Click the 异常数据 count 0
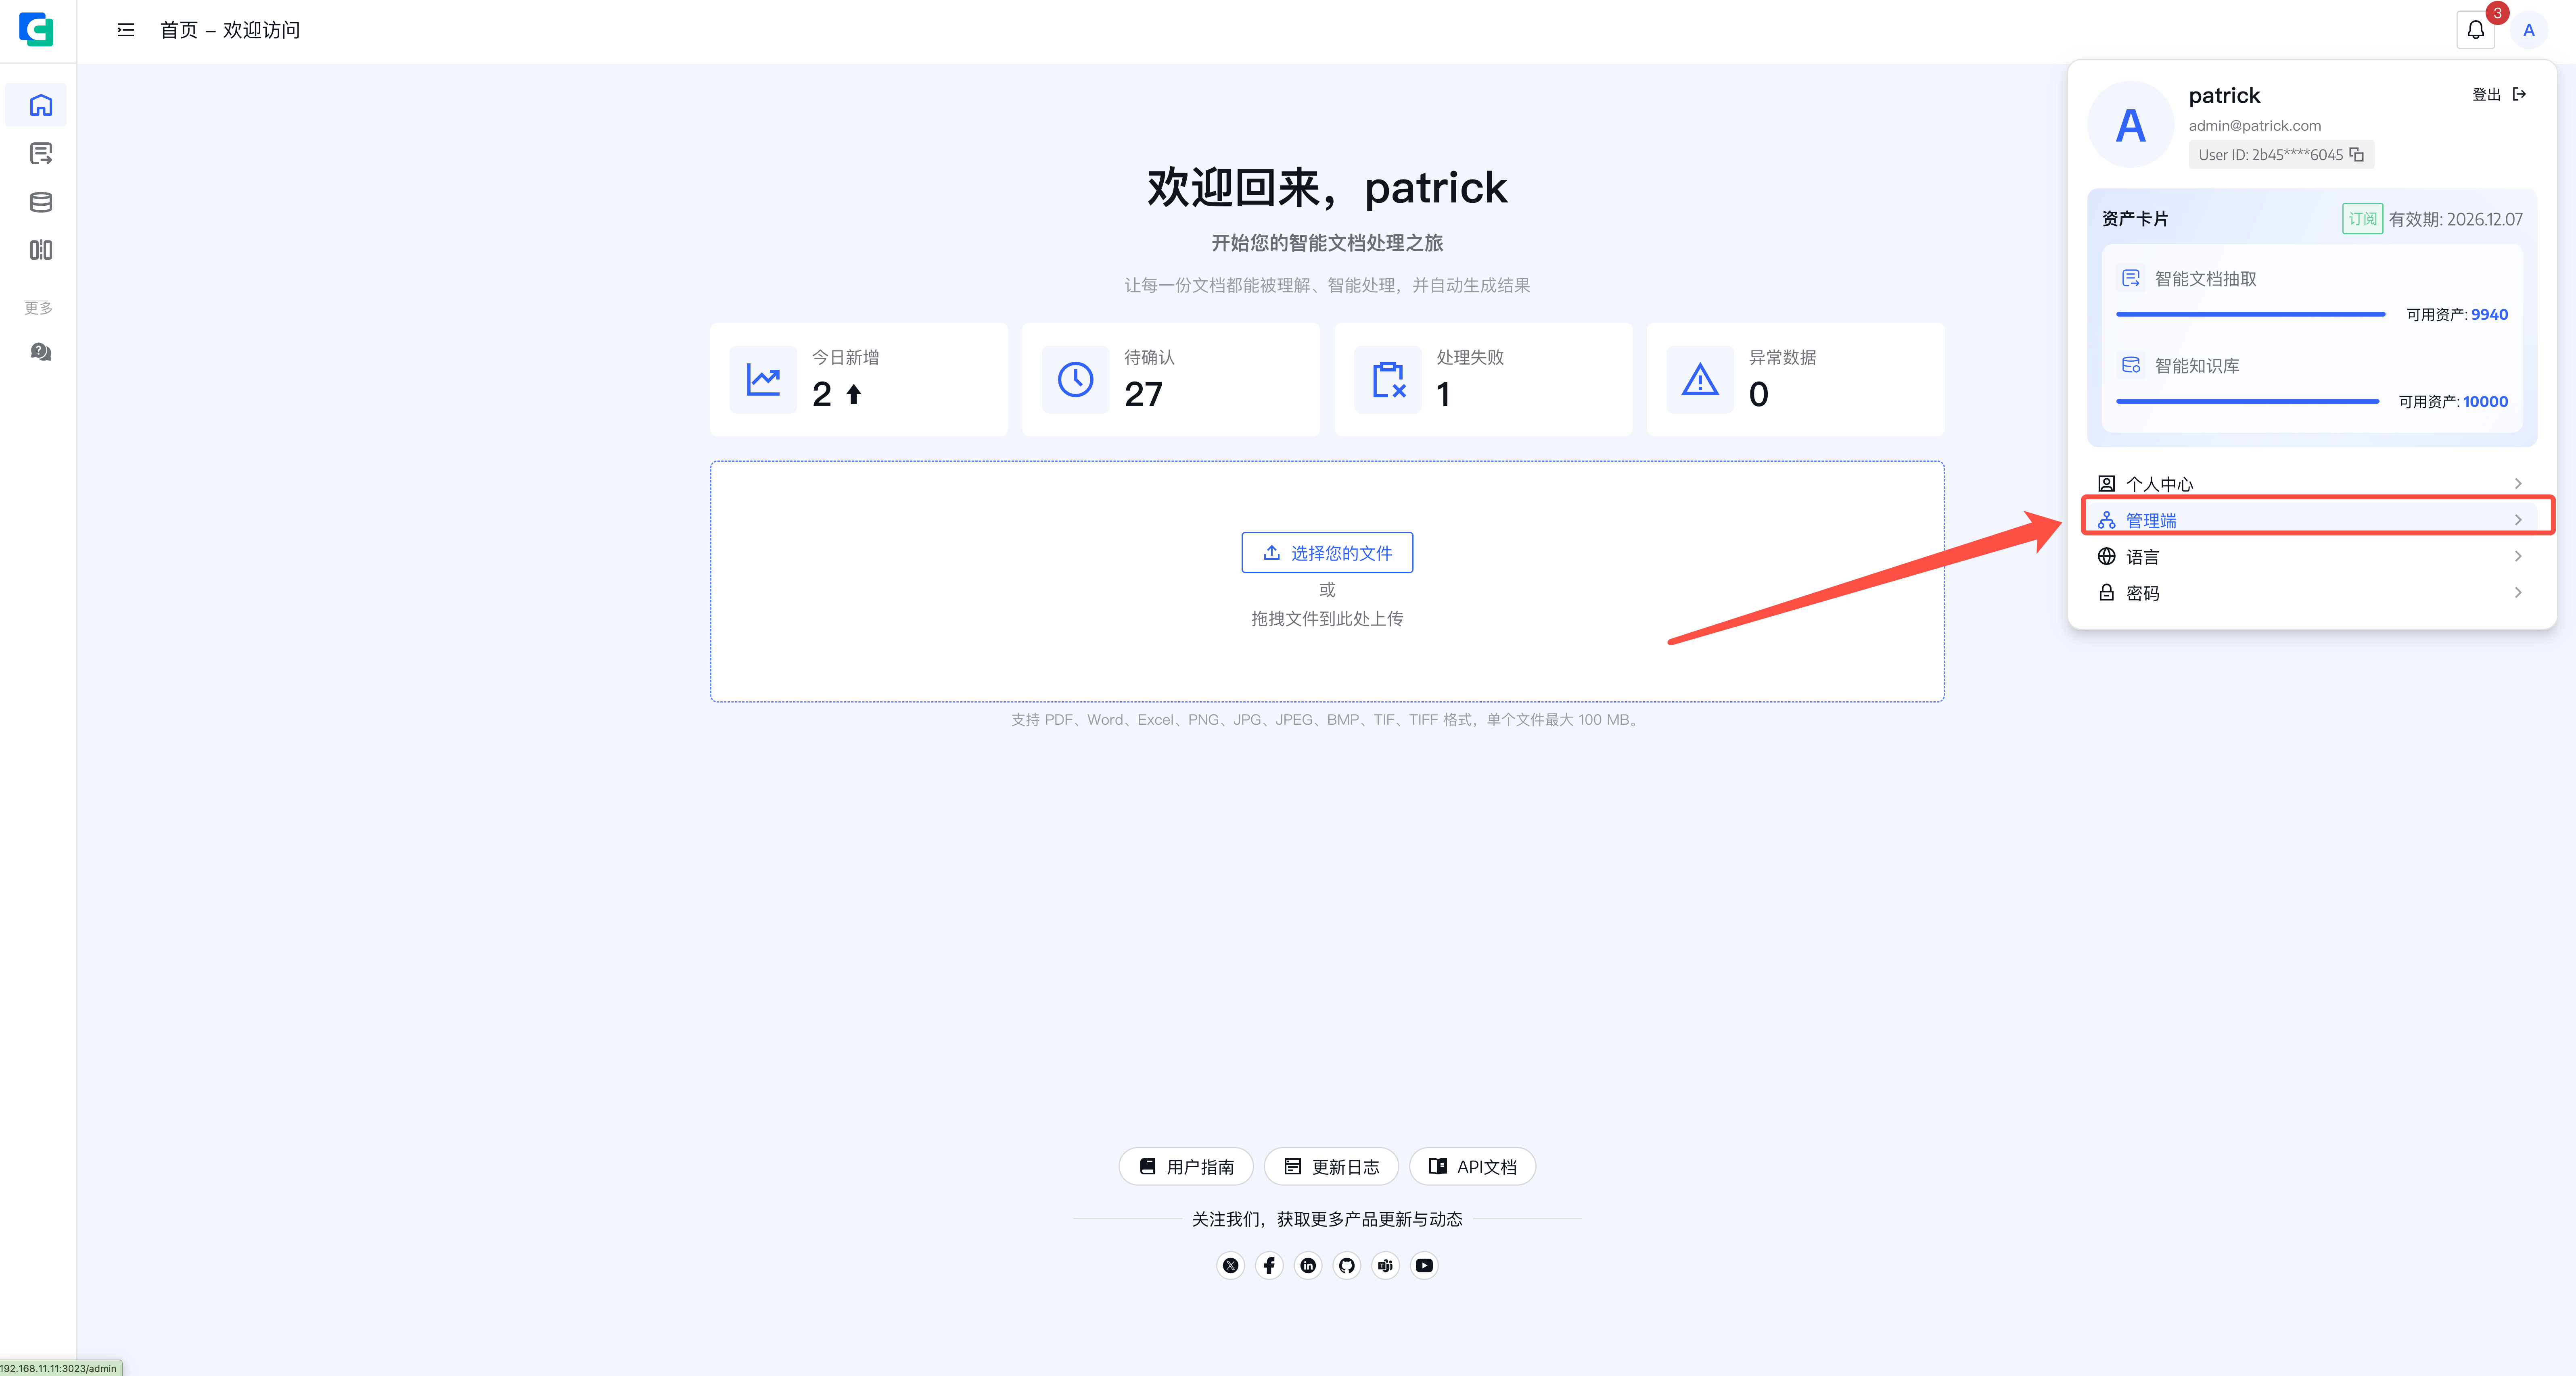Screen dimensions: 2576x1376 point(1758,395)
